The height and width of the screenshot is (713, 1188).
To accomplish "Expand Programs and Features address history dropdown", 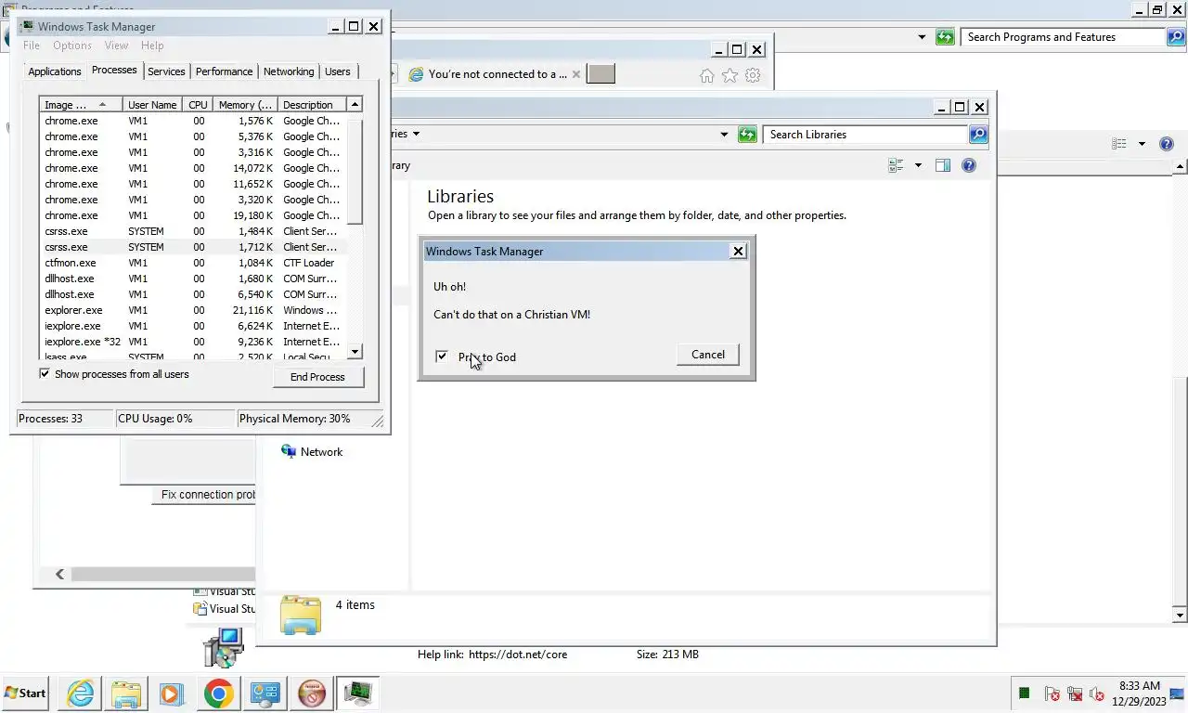I will (x=922, y=37).
